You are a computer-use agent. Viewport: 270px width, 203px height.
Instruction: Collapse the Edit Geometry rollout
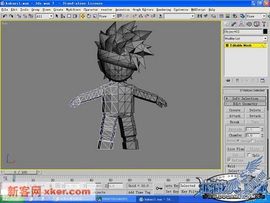coord(245,104)
